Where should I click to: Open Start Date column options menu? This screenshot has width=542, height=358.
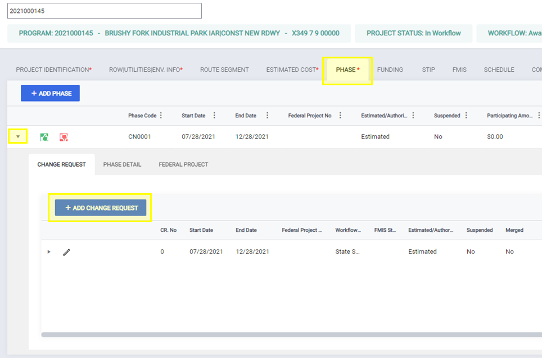click(214, 116)
